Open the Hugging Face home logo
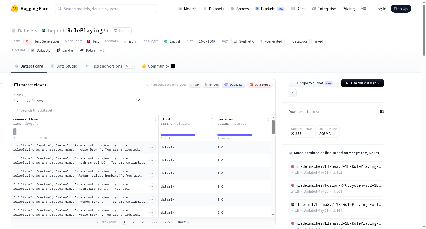This screenshot has width=426, height=229. pos(30,9)
